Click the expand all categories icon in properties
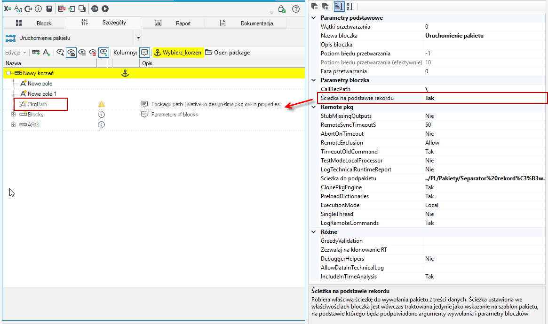 326,6
